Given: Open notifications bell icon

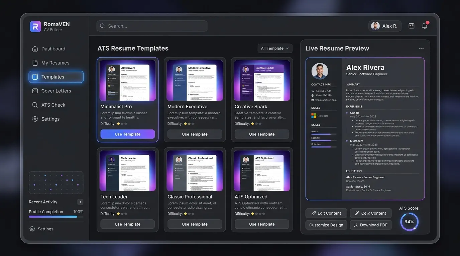Looking at the screenshot, I should (425, 26).
